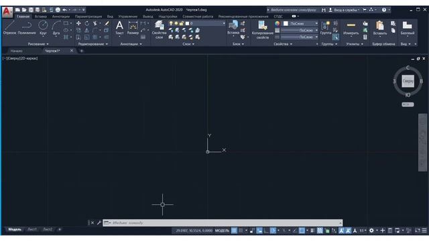Viewport: 429px width, 241px height.
Task: Expand the Блок panel
Action: pos(238,44)
